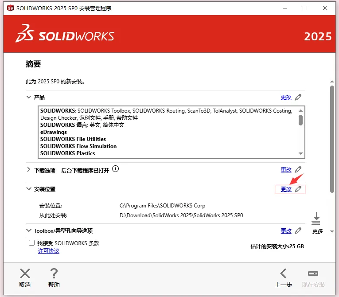Click the SOLIDWORKS logo in the red banner
The height and width of the screenshot is (297, 339).
[x=65, y=34]
